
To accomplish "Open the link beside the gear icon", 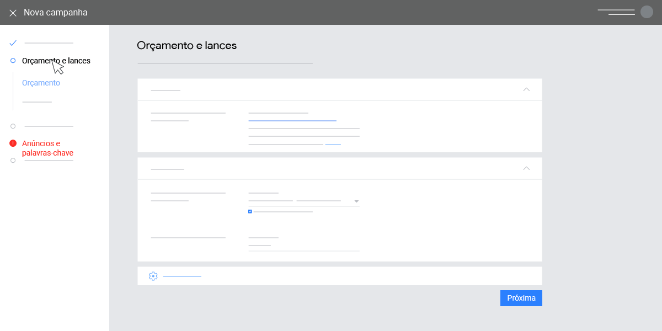I will coord(182,276).
